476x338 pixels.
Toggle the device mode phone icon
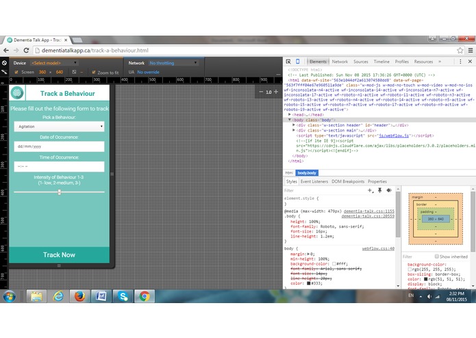pos(298,62)
